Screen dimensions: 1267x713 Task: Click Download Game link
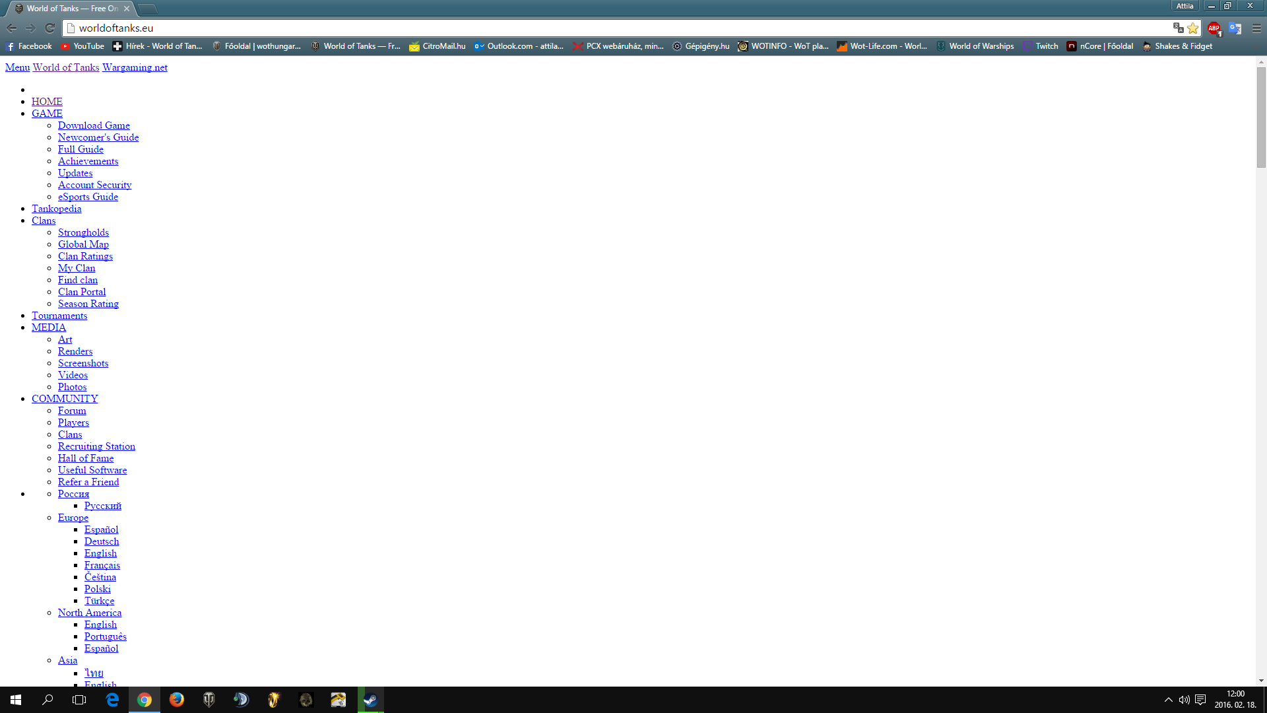coord(94,125)
